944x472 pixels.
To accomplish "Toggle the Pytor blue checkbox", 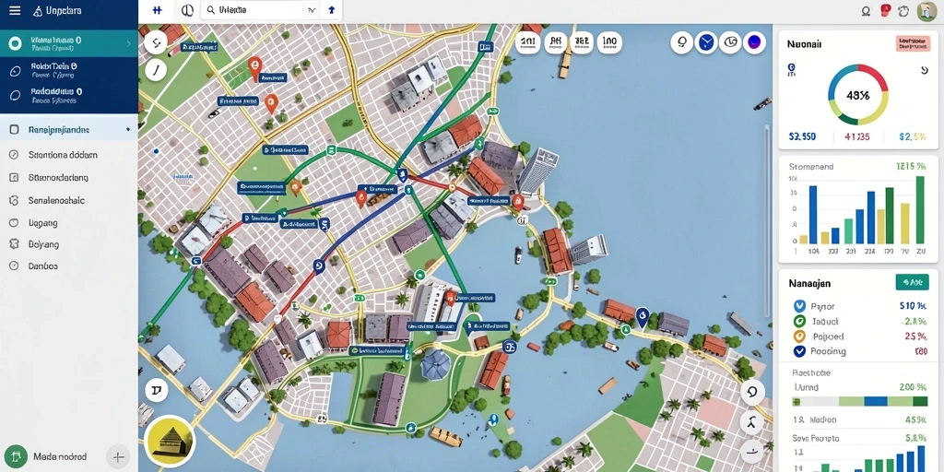I will click(799, 306).
